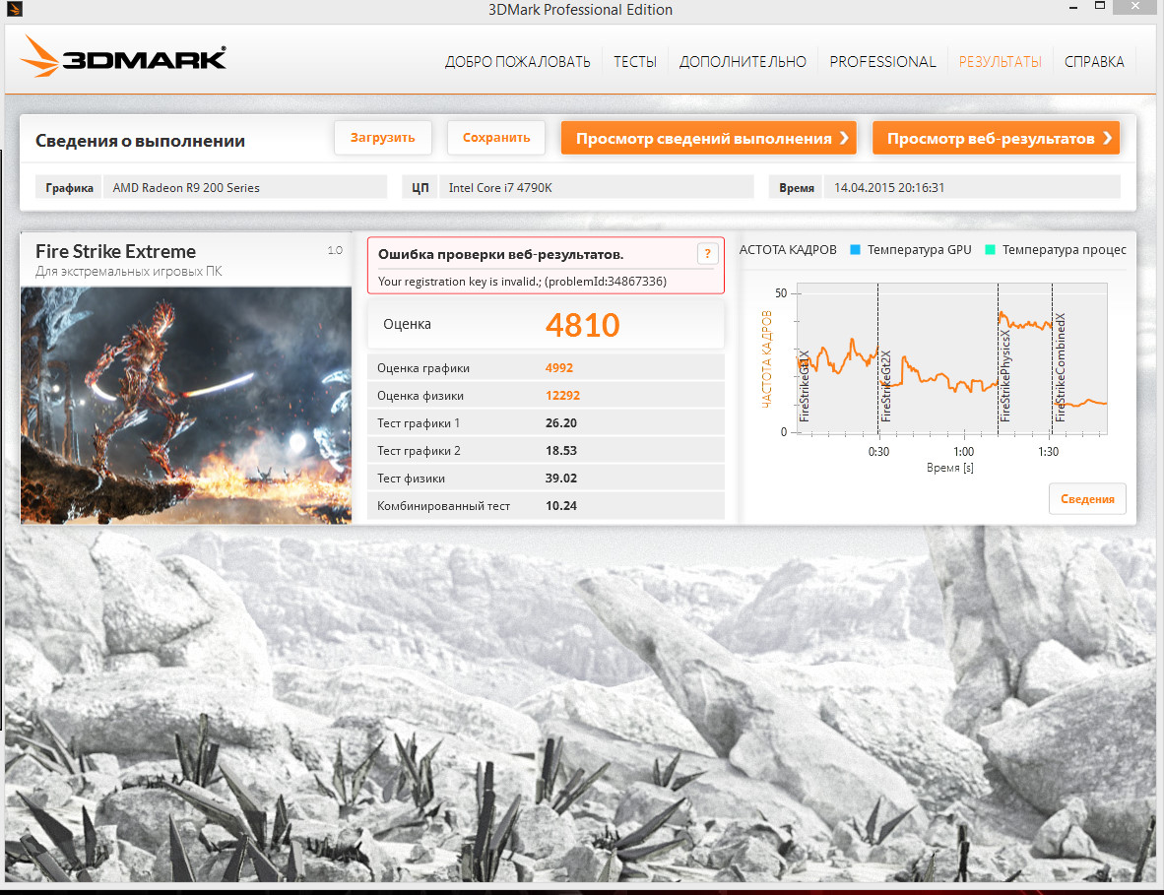Click the Оценка физики value 12292
1164x895 pixels.
pos(562,396)
